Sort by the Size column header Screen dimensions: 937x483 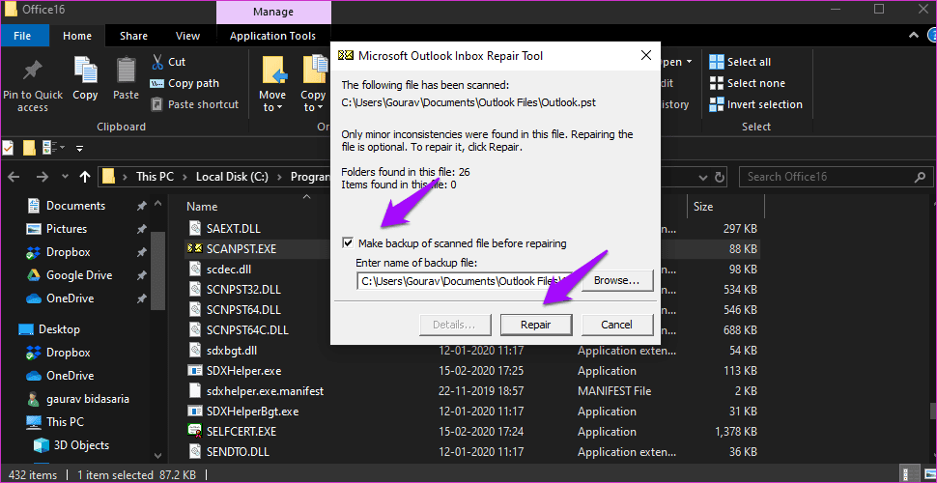click(x=703, y=207)
